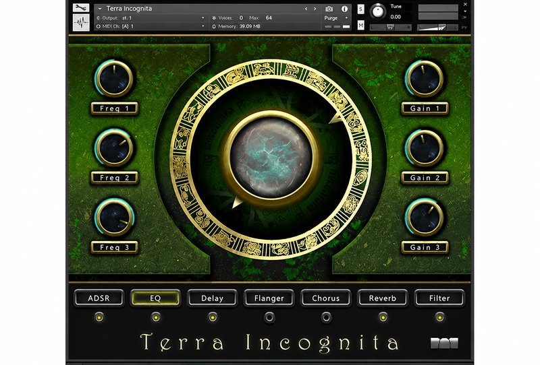Switch to the Chorus tab
The height and width of the screenshot is (365, 540).
click(326, 298)
